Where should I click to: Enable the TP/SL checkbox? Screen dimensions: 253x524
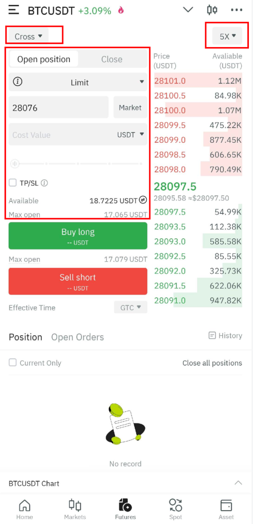[13, 183]
